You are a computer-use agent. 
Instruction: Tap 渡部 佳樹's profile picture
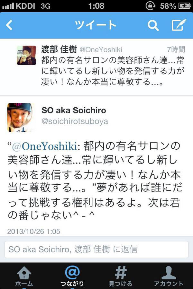coord(27,55)
